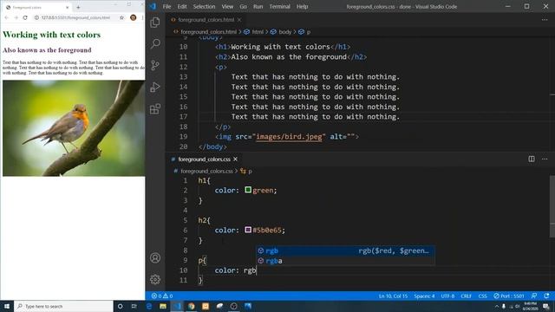Open the Terminal menu
555x312 pixels.
pos(279,6)
